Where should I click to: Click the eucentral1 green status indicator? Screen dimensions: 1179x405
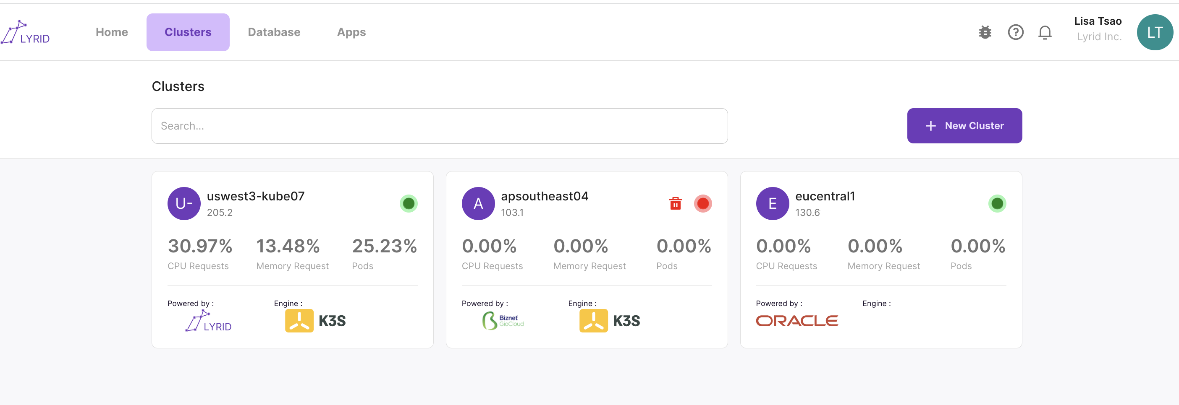coord(997,203)
